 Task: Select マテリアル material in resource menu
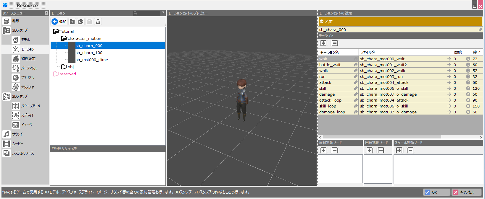click(x=28, y=78)
